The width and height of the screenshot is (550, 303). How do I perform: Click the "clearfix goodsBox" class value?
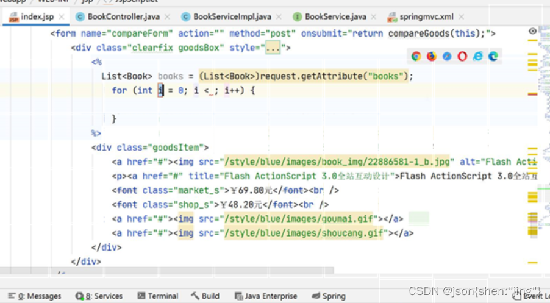click(x=176, y=48)
